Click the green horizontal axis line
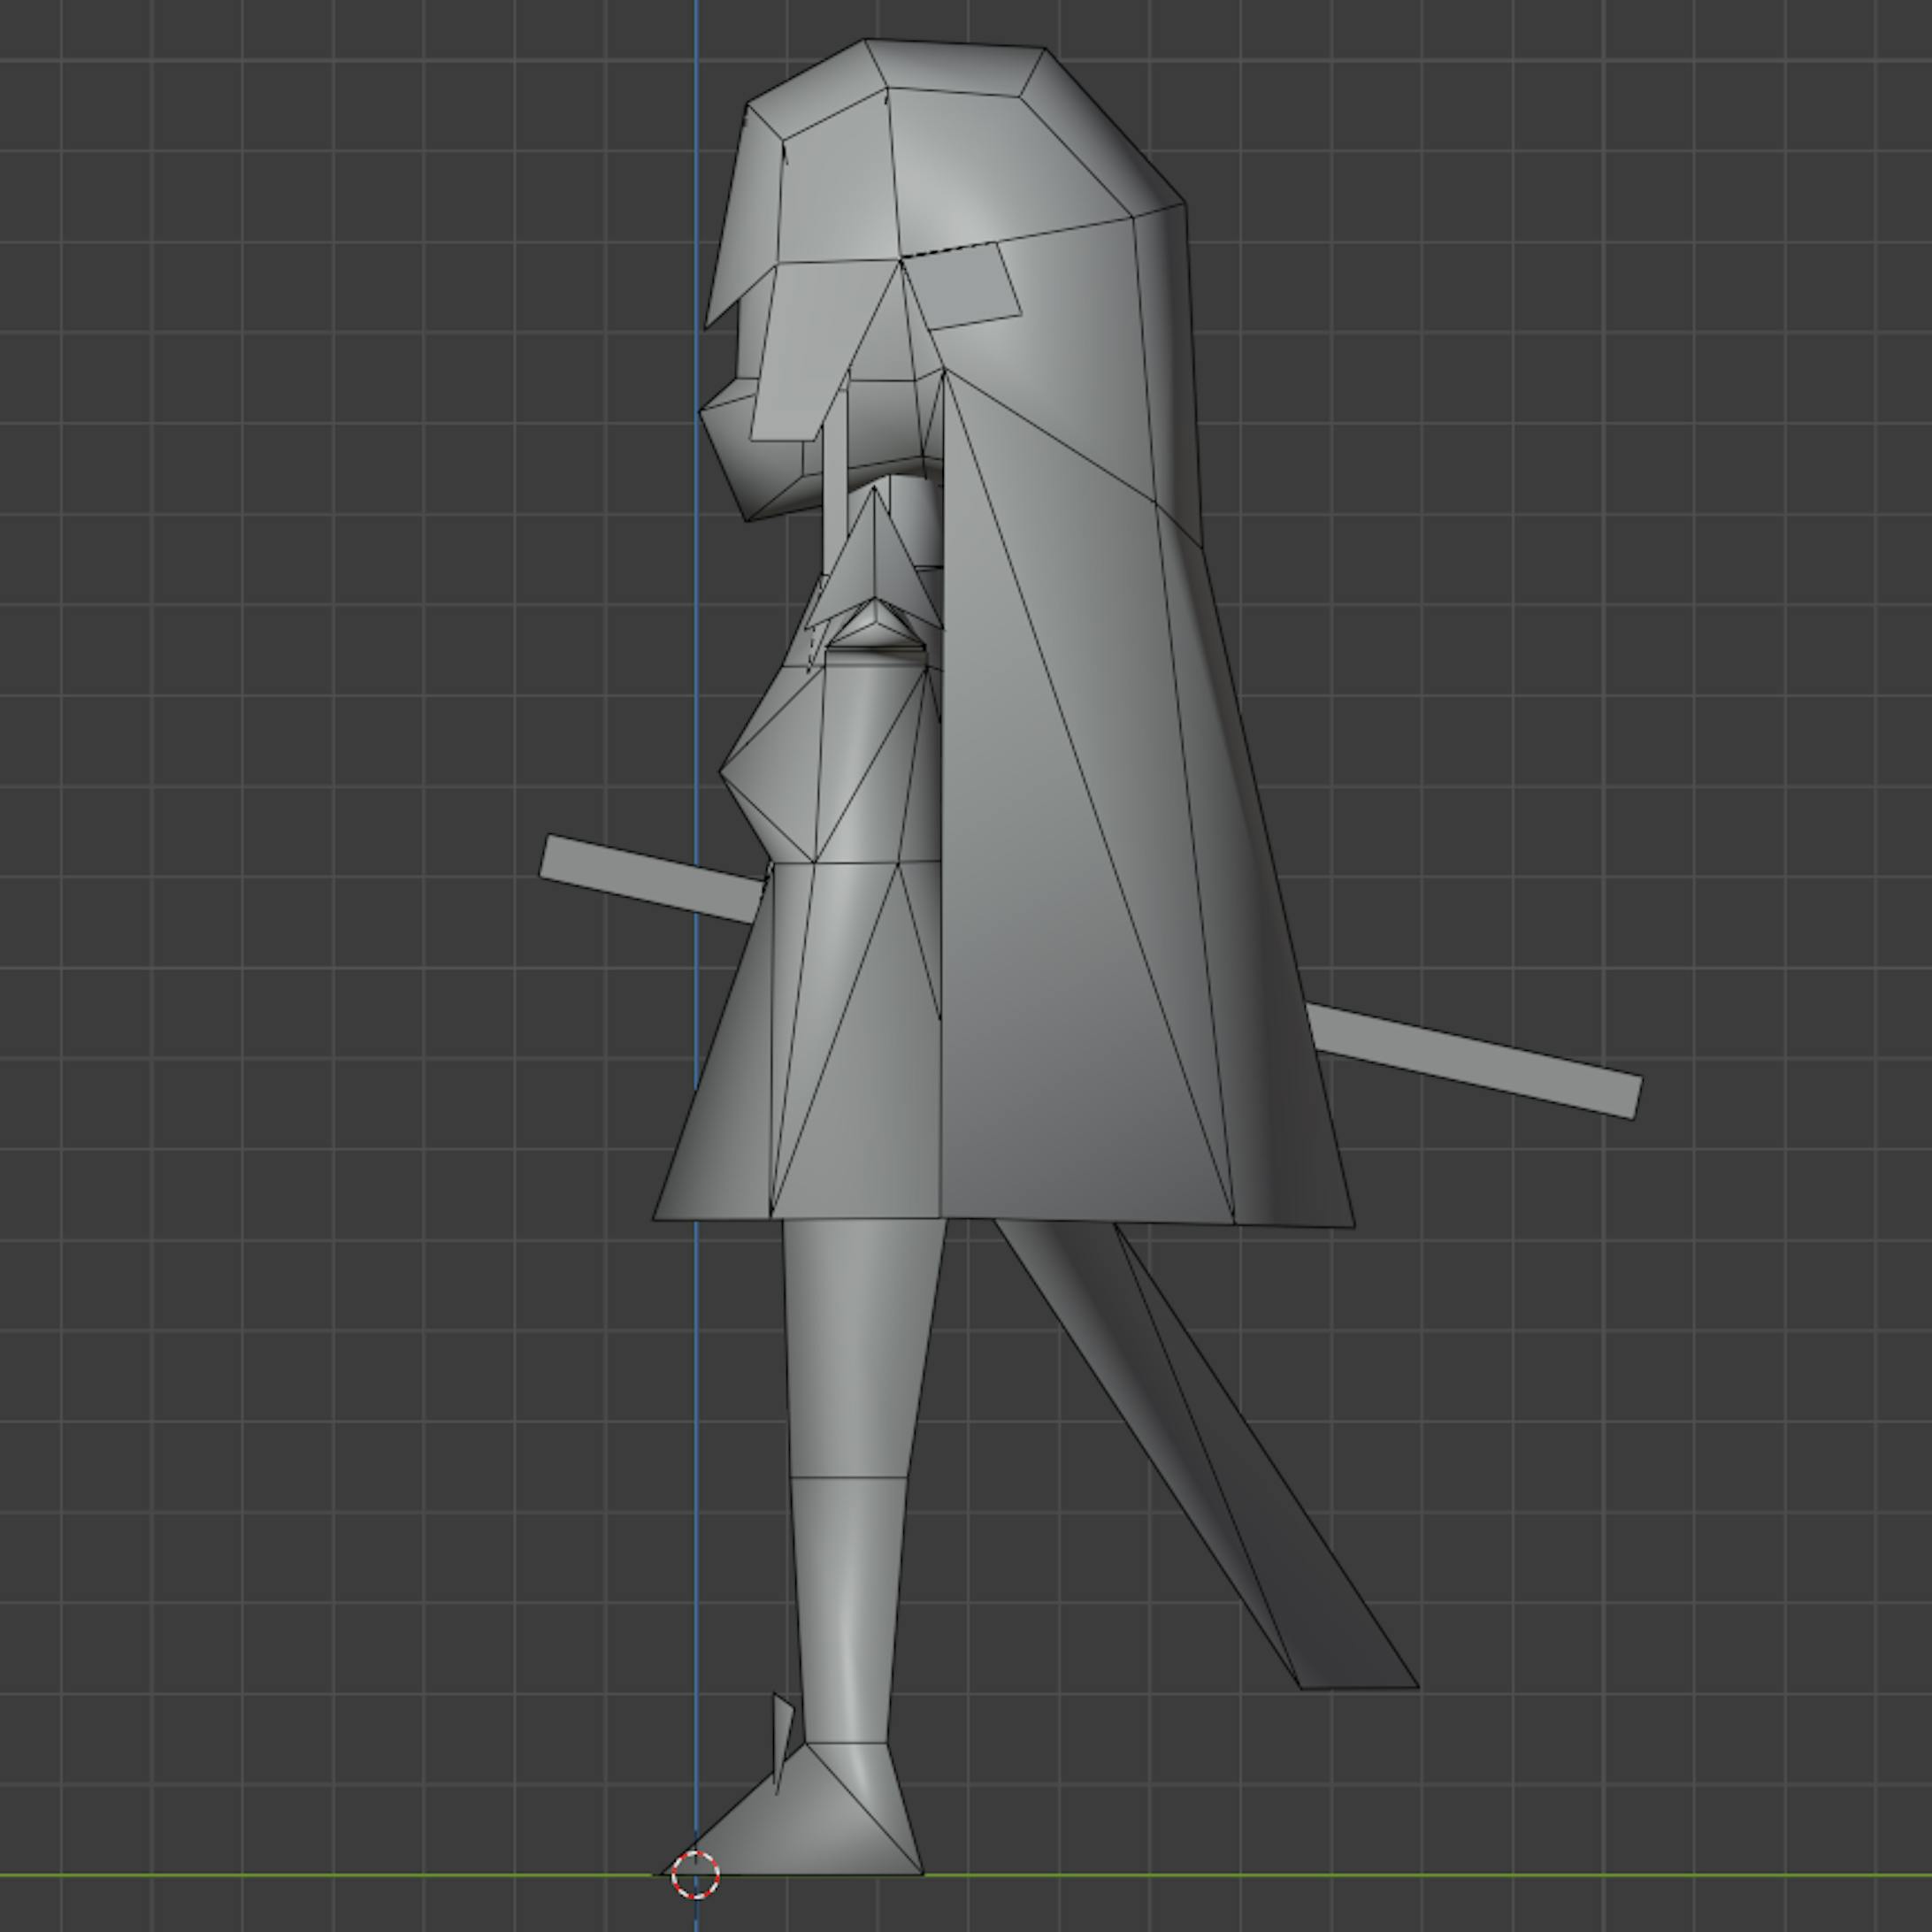 300,1875
